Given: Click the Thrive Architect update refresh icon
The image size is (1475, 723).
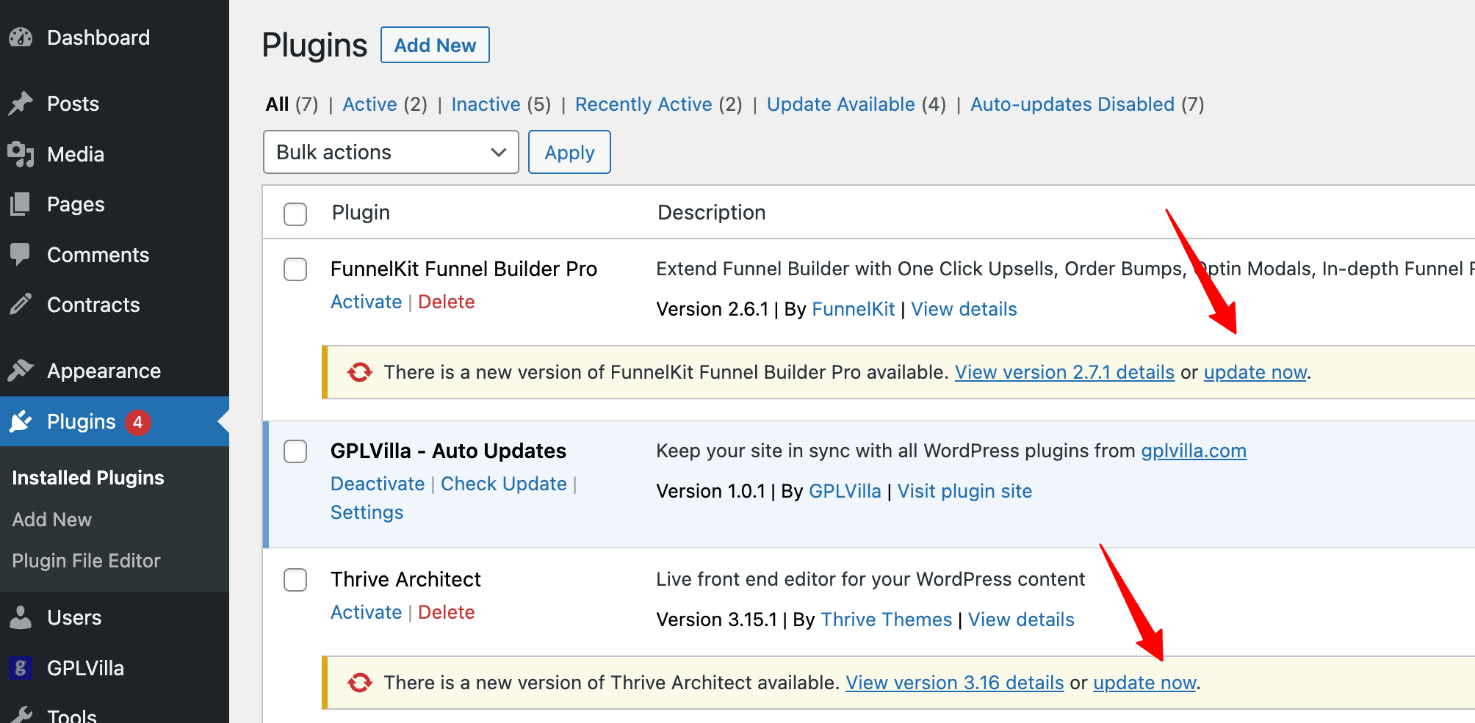Looking at the screenshot, I should click(x=360, y=683).
